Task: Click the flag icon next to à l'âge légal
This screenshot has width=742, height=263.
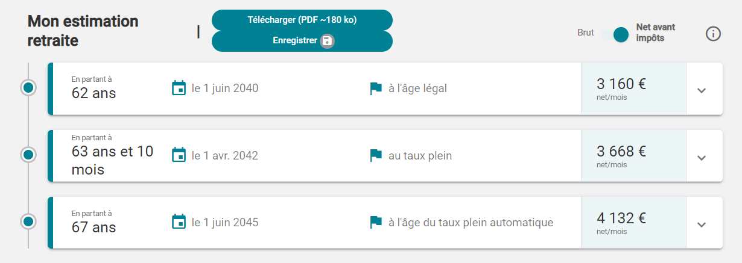Action: click(376, 88)
